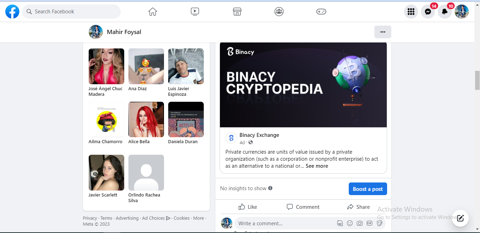Click the Binacy Exchange page name
The width and height of the screenshot is (480, 233).
[x=259, y=135]
